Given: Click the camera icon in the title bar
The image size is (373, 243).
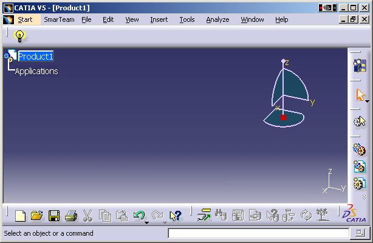Looking at the screenshot, I should pos(328,8).
